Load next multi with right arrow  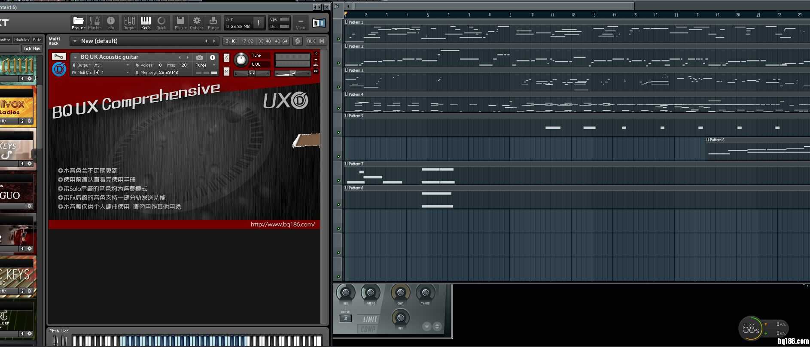point(214,41)
